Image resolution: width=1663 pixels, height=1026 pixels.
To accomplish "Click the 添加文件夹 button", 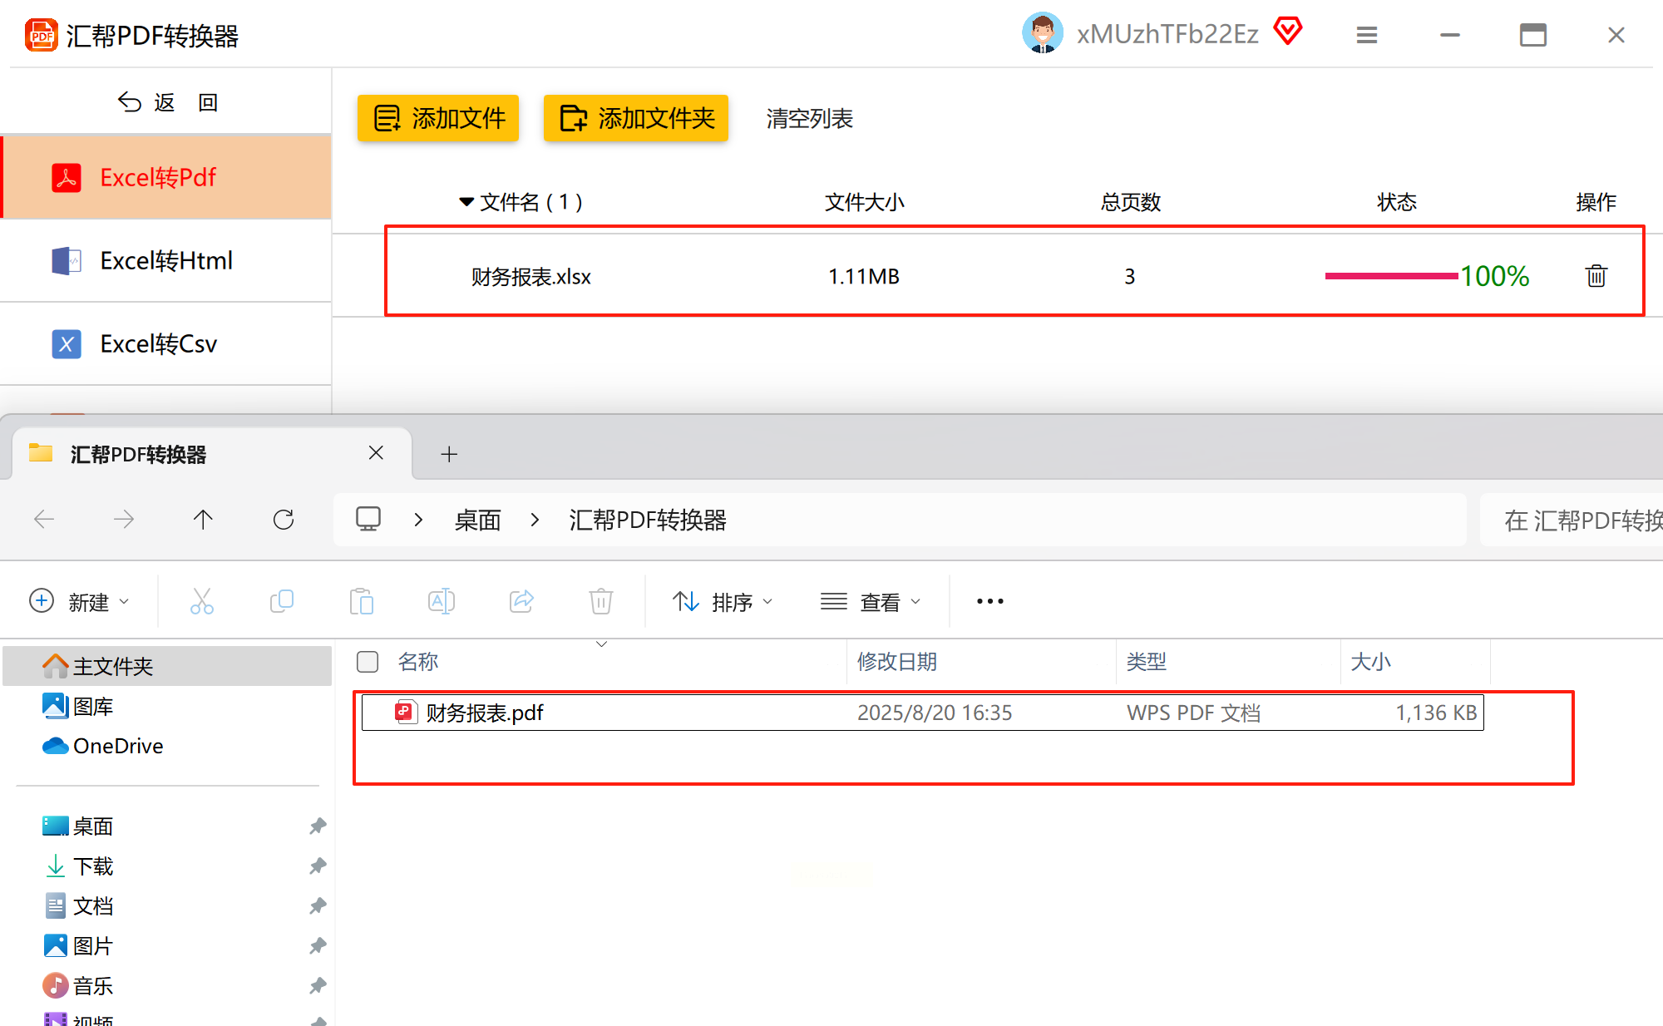I will [x=636, y=118].
